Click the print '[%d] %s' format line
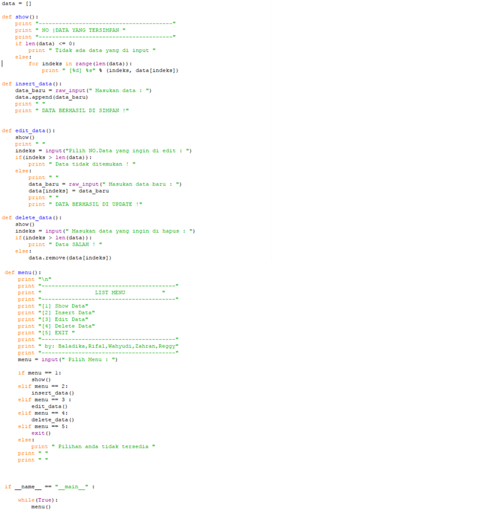 [110, 70]
